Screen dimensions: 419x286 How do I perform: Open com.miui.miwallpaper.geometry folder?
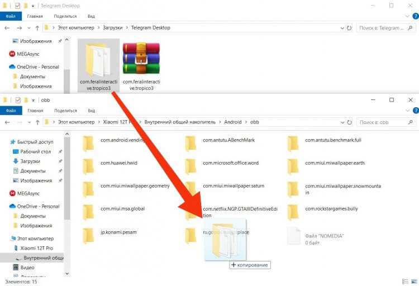tap(126, 189)
